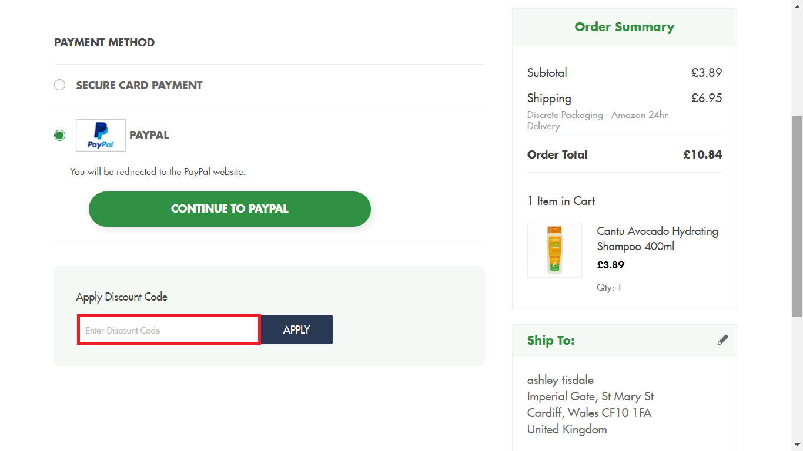Edit the shipping address via pencil icon
The width and height of the screenshot is (803, 451).
[x=722, y=339]
